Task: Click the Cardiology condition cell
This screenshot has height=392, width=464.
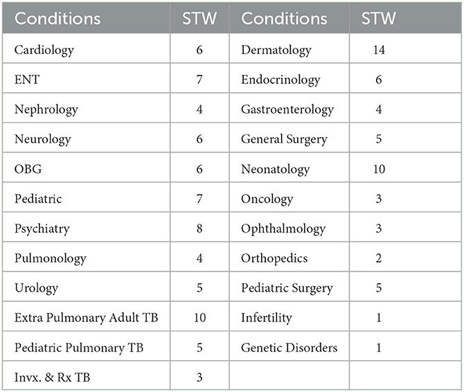Action: [x=86, y=48]
